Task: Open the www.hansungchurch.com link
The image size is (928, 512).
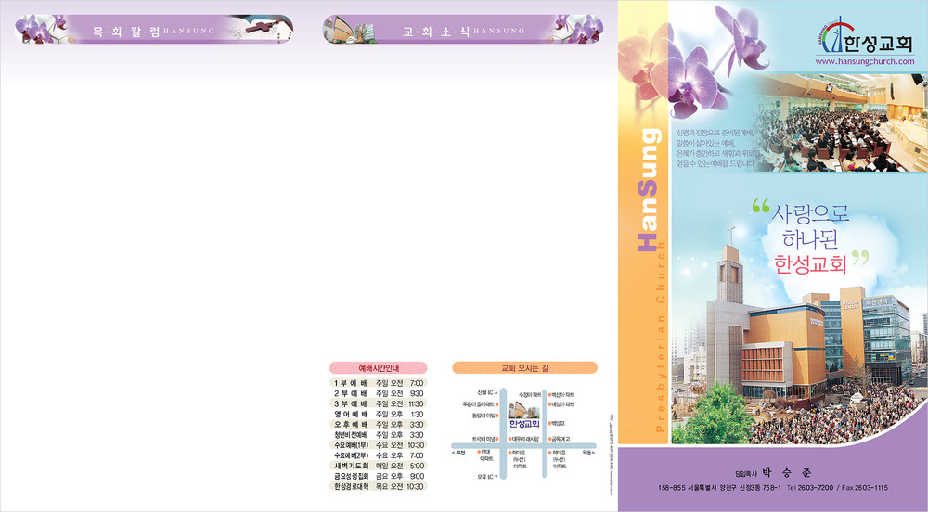Action: 864,61
